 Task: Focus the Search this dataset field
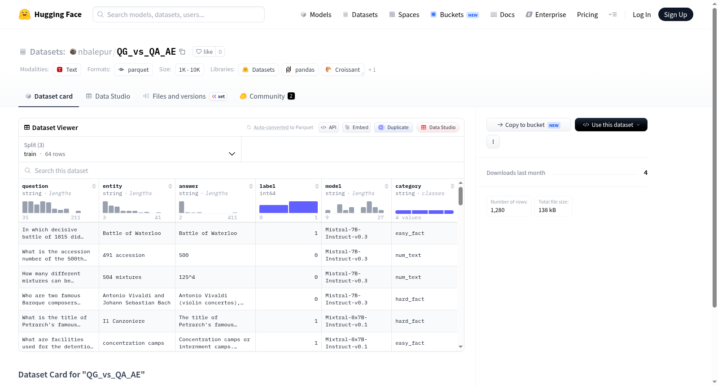click(241, 171)
